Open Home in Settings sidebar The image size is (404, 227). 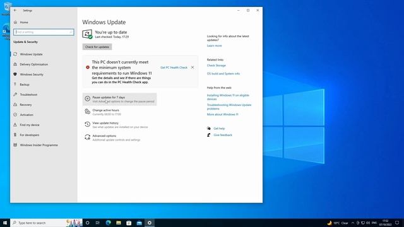[x=24, y=23]
